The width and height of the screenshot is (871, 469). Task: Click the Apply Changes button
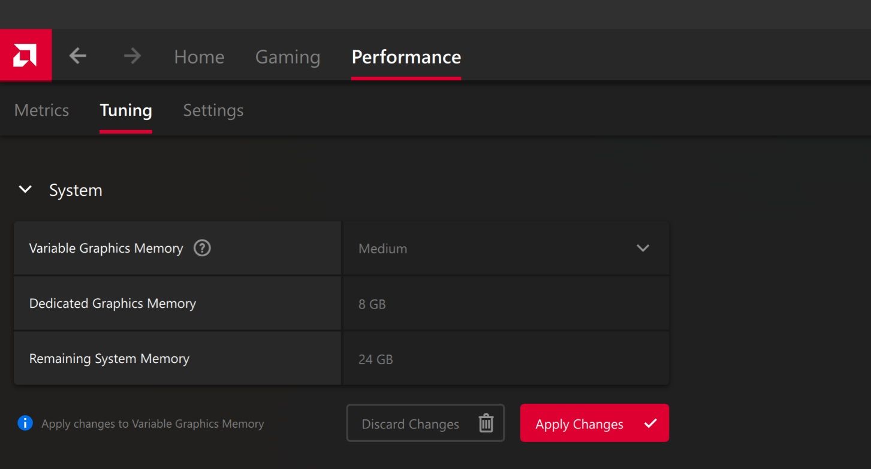[x=594, y=423]
